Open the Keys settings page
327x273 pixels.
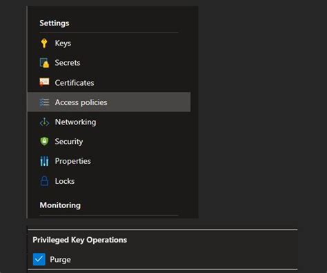[109, 43]
